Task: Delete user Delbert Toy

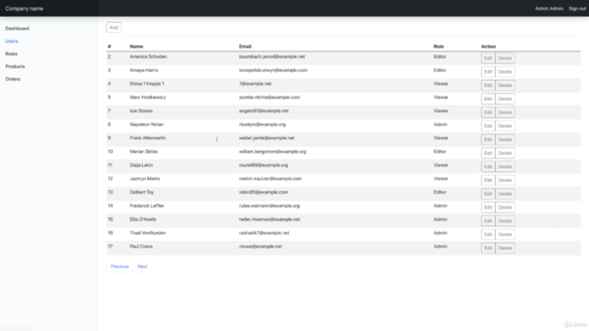Action: pyautogui.click(x=505, y=194)
